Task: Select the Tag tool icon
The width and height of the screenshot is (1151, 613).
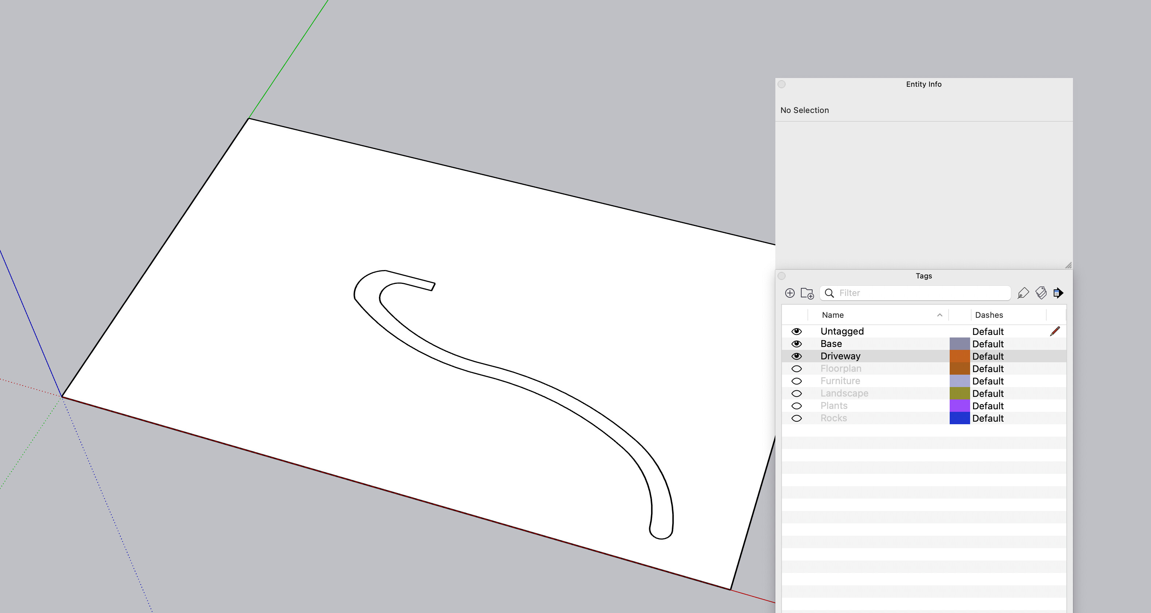Action: click(1023, 293)
